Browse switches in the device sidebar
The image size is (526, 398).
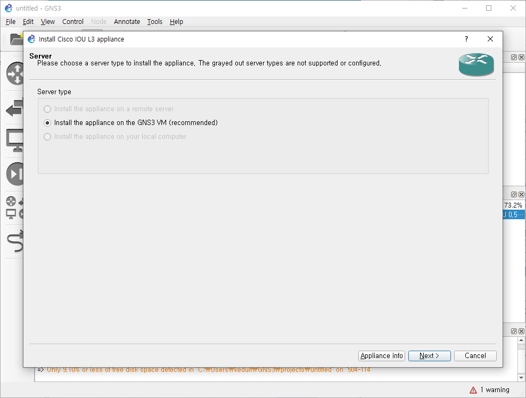pyautogui.click(x=15, y=107)
